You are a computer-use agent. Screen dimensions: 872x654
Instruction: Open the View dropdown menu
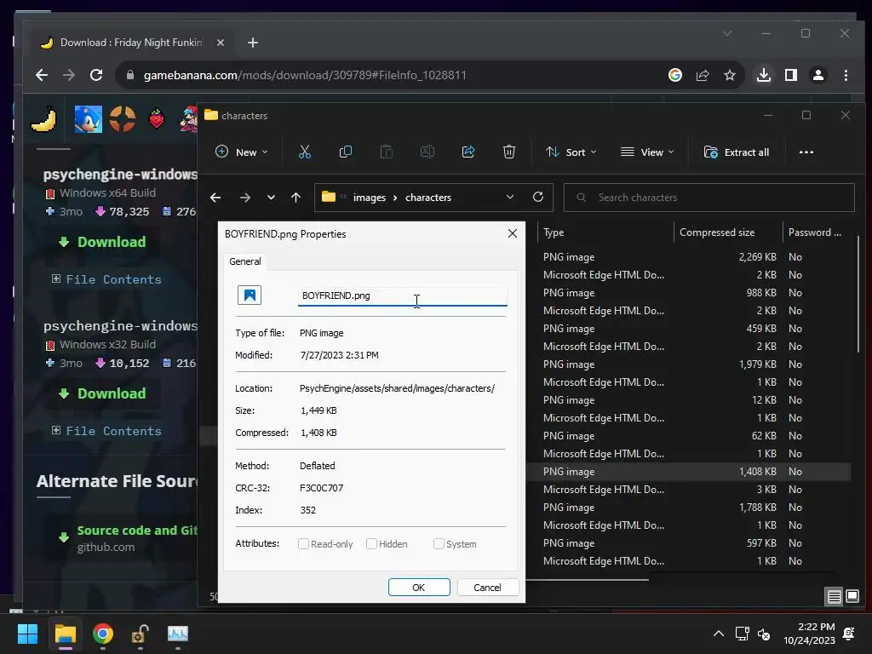(647, 152)
